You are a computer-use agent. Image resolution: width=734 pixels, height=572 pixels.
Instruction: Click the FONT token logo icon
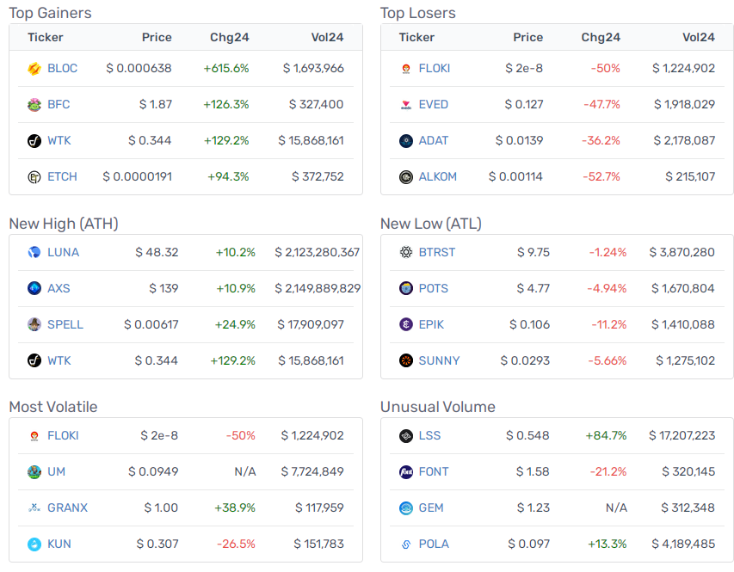pos(406,472)
